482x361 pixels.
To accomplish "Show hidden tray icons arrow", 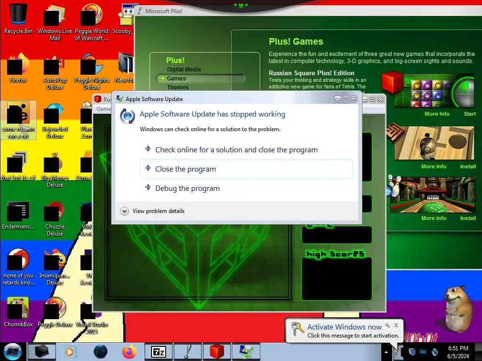I will click(386, 352).
